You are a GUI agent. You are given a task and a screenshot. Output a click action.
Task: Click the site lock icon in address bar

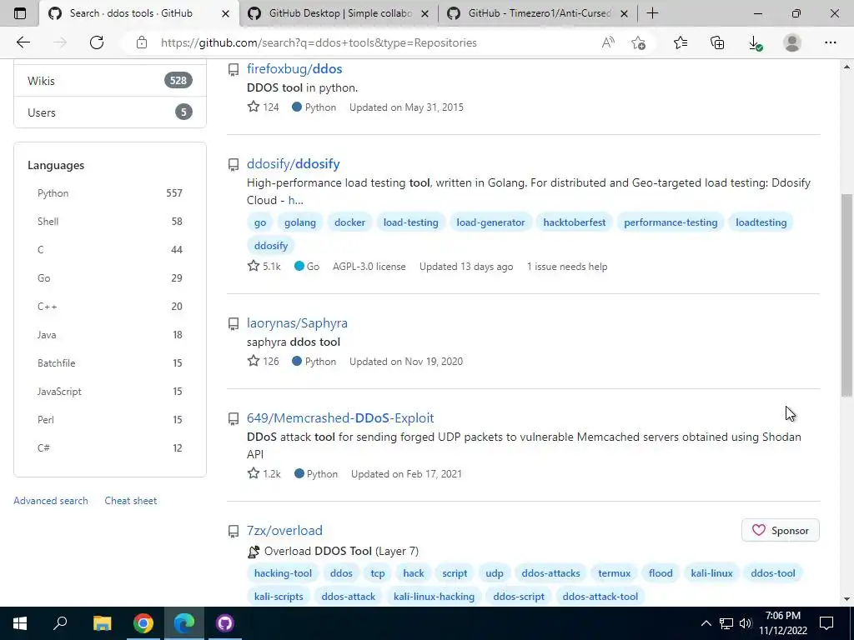(x=142, y=42)
